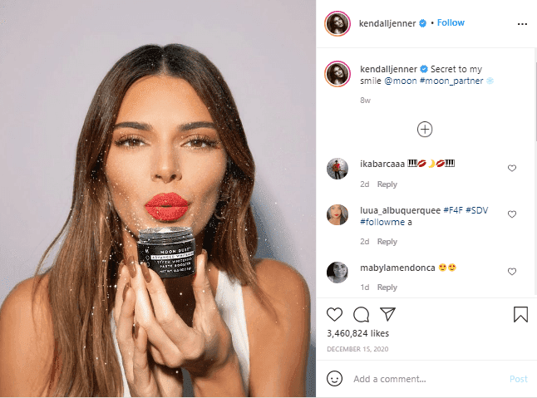Open ikabarcaaa's avatar thumbnail
The image size is (537, 398).
point(337,169)
